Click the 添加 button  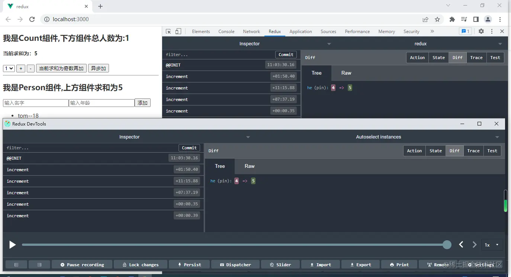[x=142, y=103]
